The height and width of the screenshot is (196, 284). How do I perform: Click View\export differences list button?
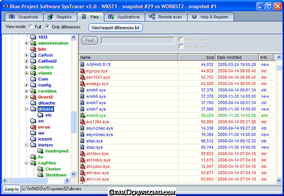point(115,28)
